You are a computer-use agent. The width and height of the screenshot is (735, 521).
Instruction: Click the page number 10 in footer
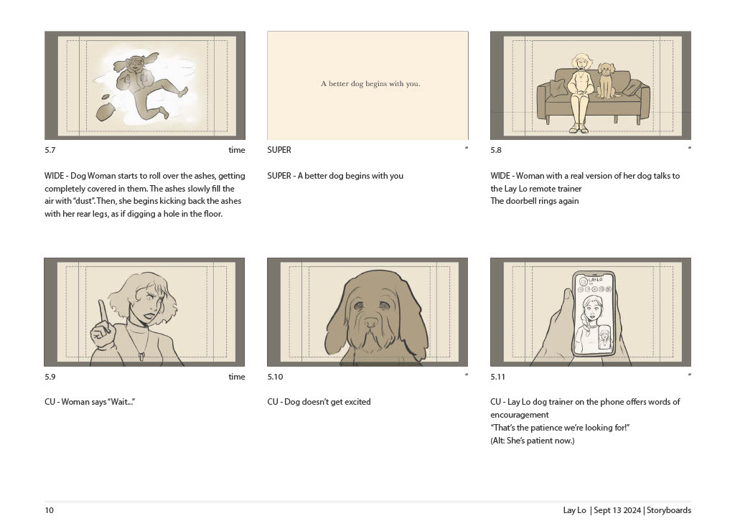50,510
